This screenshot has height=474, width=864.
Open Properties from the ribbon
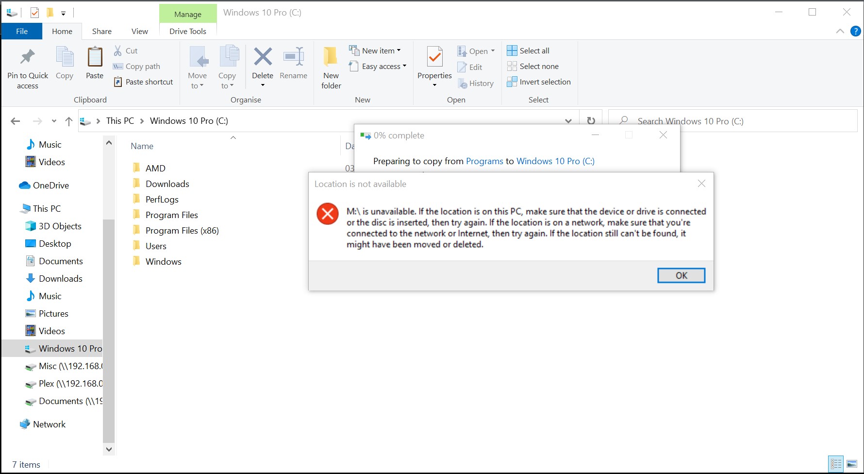(434, 68)
